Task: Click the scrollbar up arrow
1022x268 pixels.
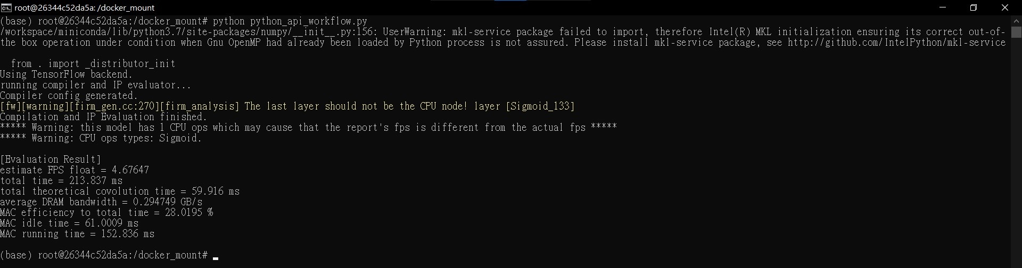Action: pos(1016,21)
